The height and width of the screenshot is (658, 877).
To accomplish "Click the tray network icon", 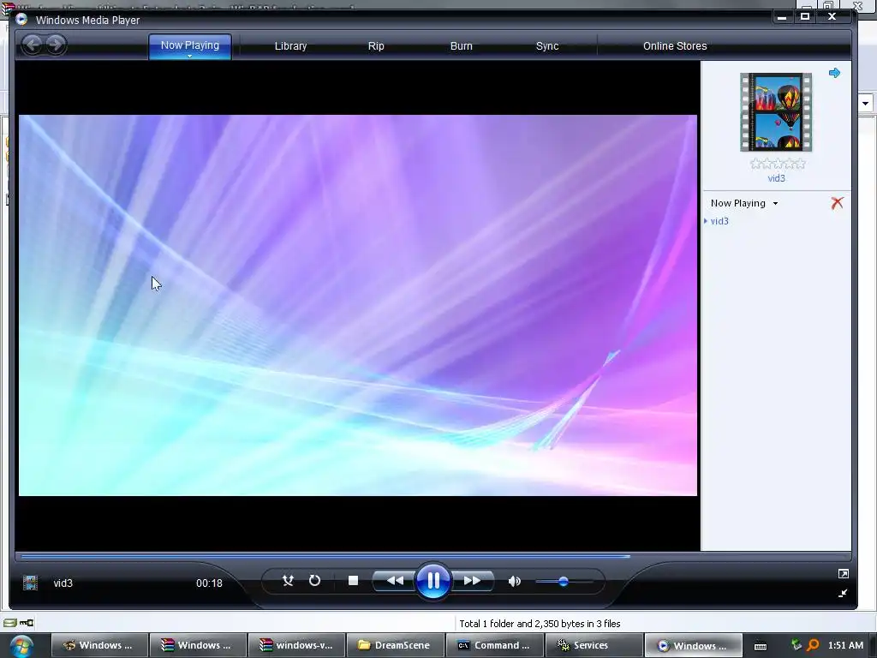I will click(796, 645).
